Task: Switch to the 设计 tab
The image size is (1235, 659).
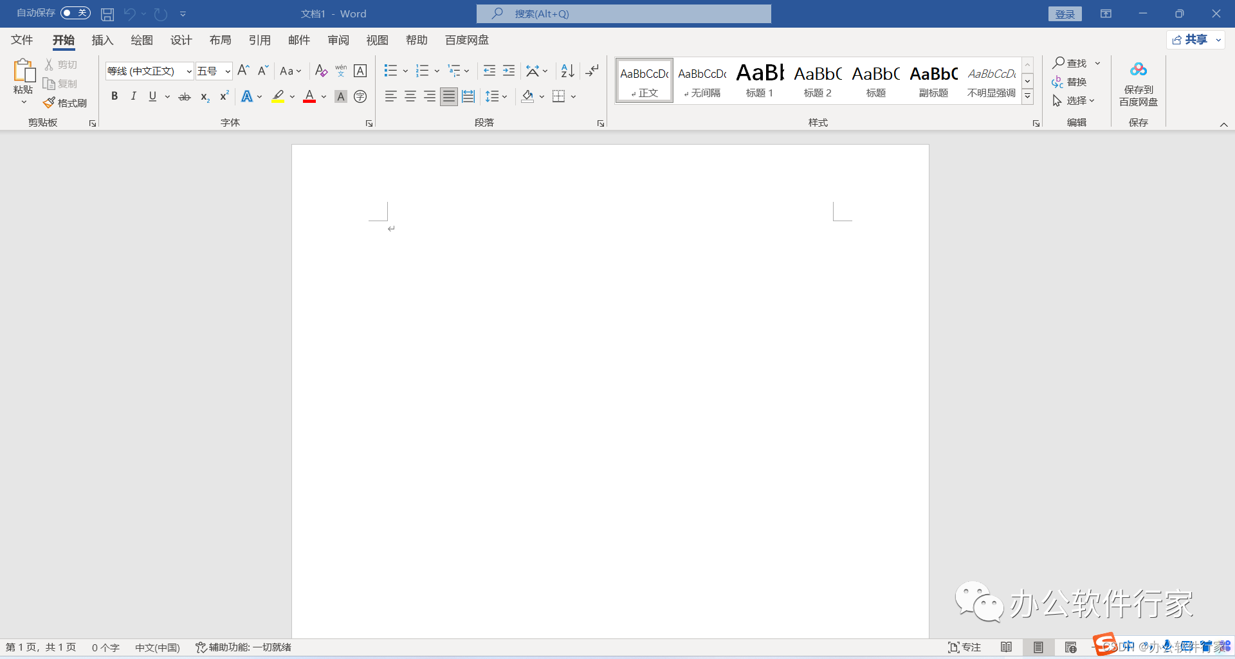Action: [181, 40]
